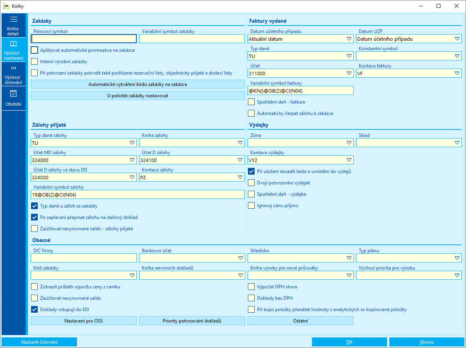This screenshot has height=348, width=466.
Task: Enable Aplikovat automatické promoakce na zakázce
Action: (x=35, y=50)
